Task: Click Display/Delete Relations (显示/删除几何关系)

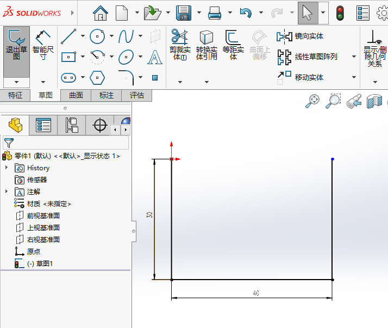Action: click(375, 48)
